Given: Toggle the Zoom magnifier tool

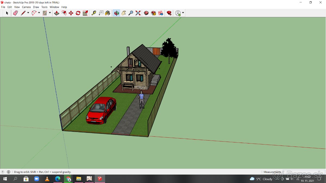Looking at the screenshot, I should [x=131, y=13].
